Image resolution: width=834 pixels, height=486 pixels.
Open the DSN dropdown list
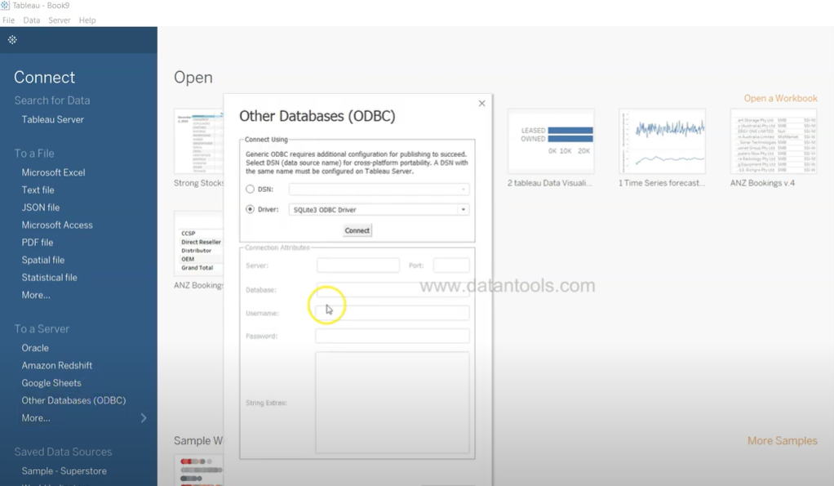[x=379, y=189]
